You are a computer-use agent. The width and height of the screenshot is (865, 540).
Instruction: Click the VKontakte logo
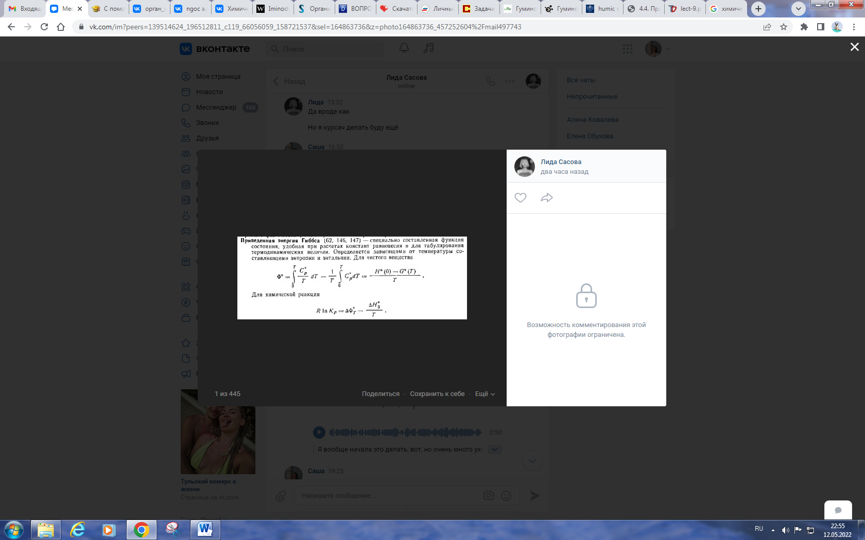[215, 49]
